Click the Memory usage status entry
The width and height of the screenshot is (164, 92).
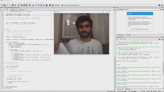coord(157,91)
